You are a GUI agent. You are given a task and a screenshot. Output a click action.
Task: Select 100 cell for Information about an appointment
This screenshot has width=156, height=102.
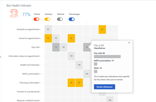(x=71, y=56)
